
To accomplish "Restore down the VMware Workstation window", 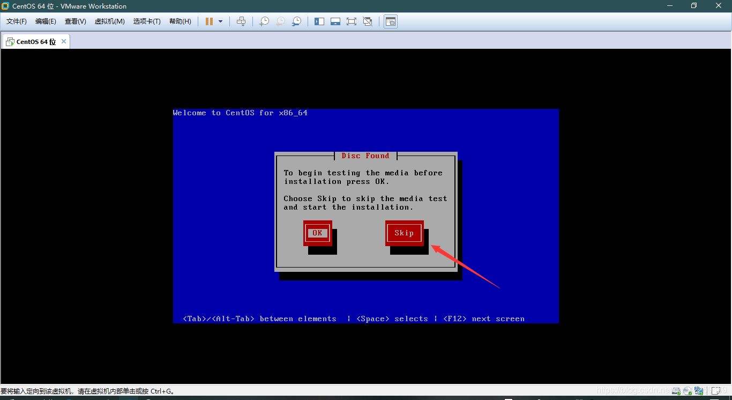I will (694, 6).
